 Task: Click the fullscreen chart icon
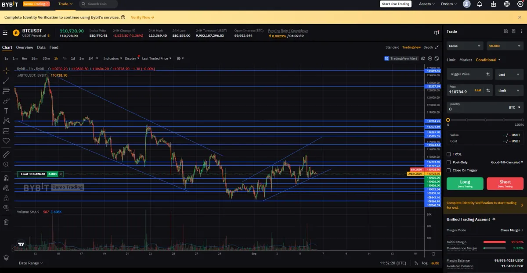437,58
